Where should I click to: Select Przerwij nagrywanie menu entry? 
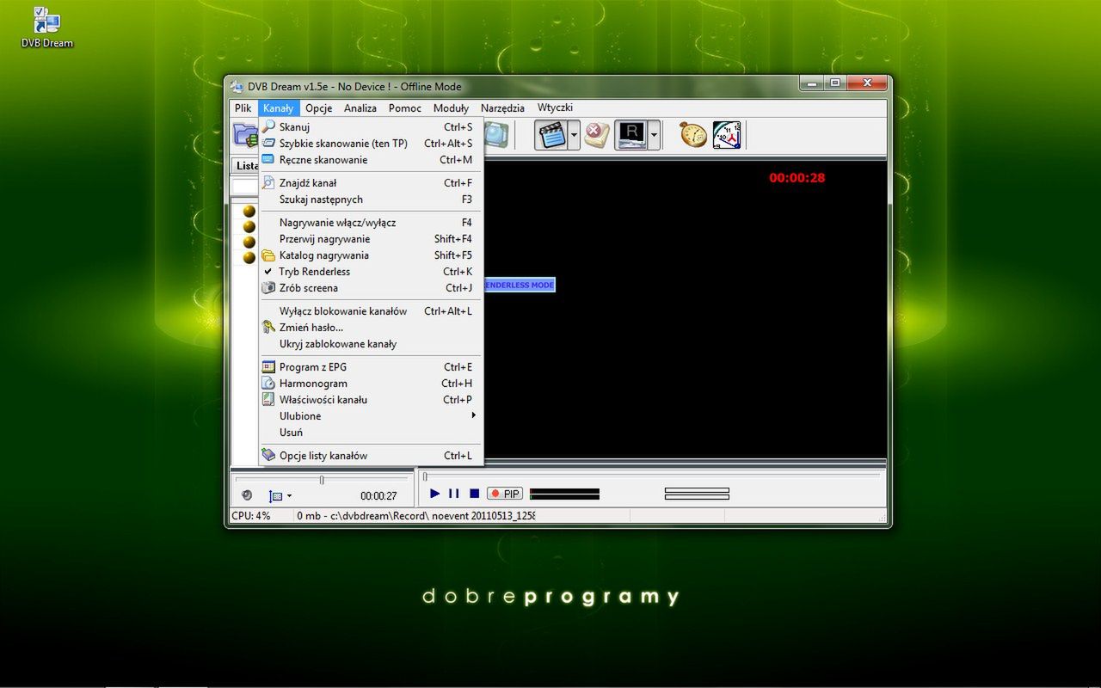[371, 239]
